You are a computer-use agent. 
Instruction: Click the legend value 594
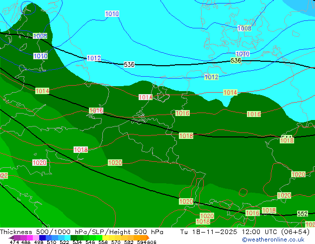142,242
